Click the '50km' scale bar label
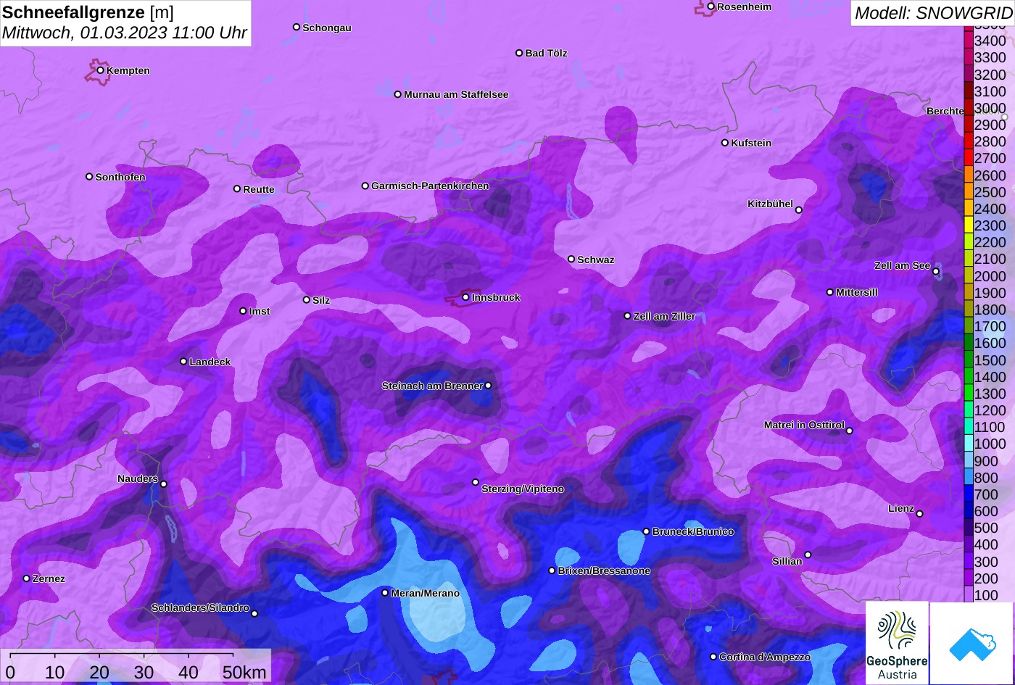 (x=244, y=672)
